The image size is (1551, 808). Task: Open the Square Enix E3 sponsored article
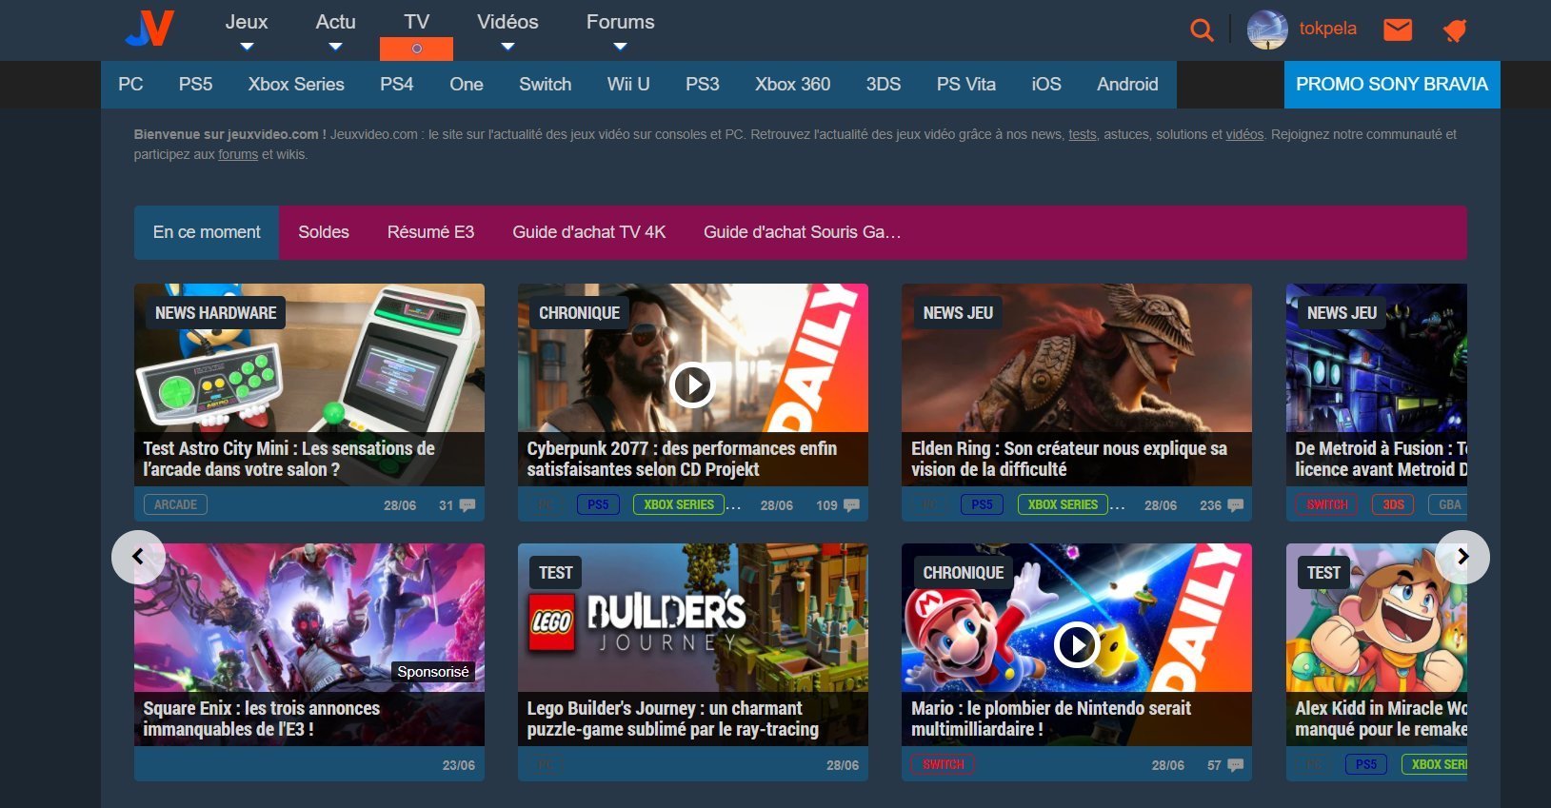tap(262, 719)
